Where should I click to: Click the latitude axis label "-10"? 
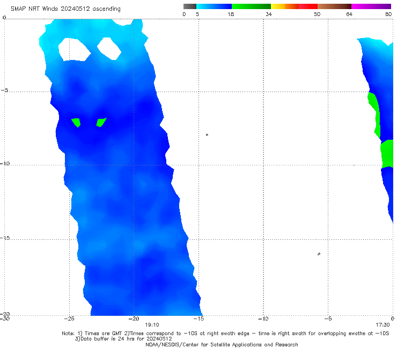point(5,163)
